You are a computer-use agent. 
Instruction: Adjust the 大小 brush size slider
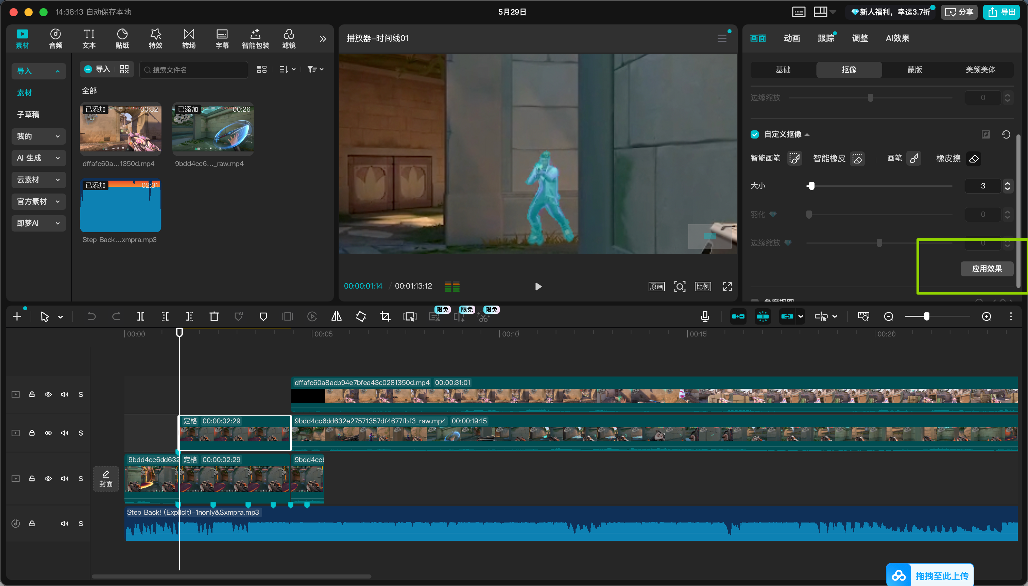[x=811, y=186]
